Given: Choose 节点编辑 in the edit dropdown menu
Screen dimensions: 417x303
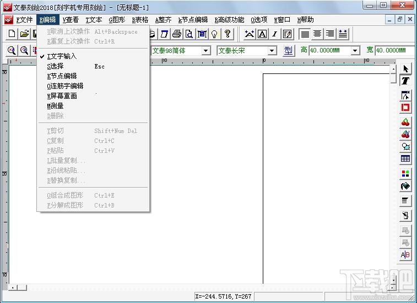Looking at the screenshot, I should point(93,76).
